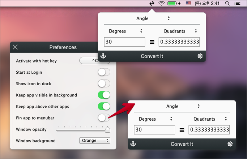The width and height of the screenshot is (247, 159).
Task: Turn off Keep app above other apps
Action: (104, 106)
